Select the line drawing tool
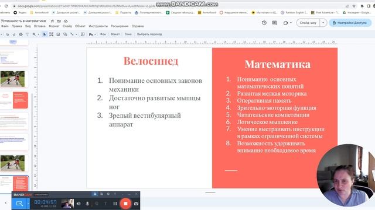This screenshot has height=210, width=375. (x=71, y=34)
